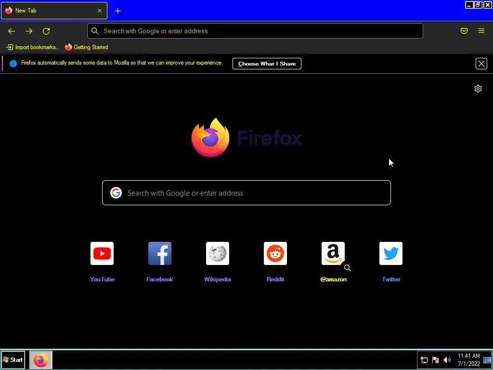Open the Facebook shortcut tile

(x=160, y=253)
